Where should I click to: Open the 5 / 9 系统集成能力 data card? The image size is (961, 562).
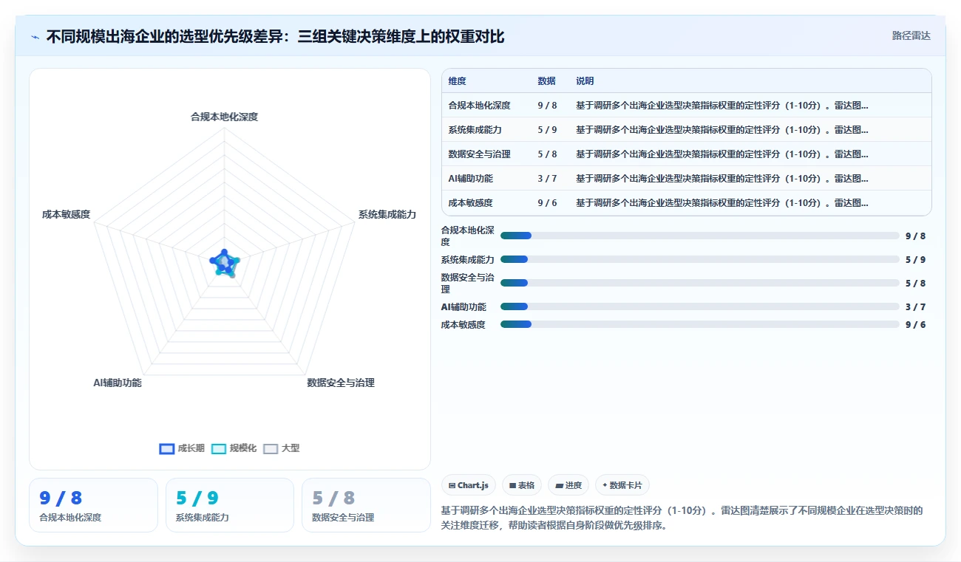tap(230, 505)
